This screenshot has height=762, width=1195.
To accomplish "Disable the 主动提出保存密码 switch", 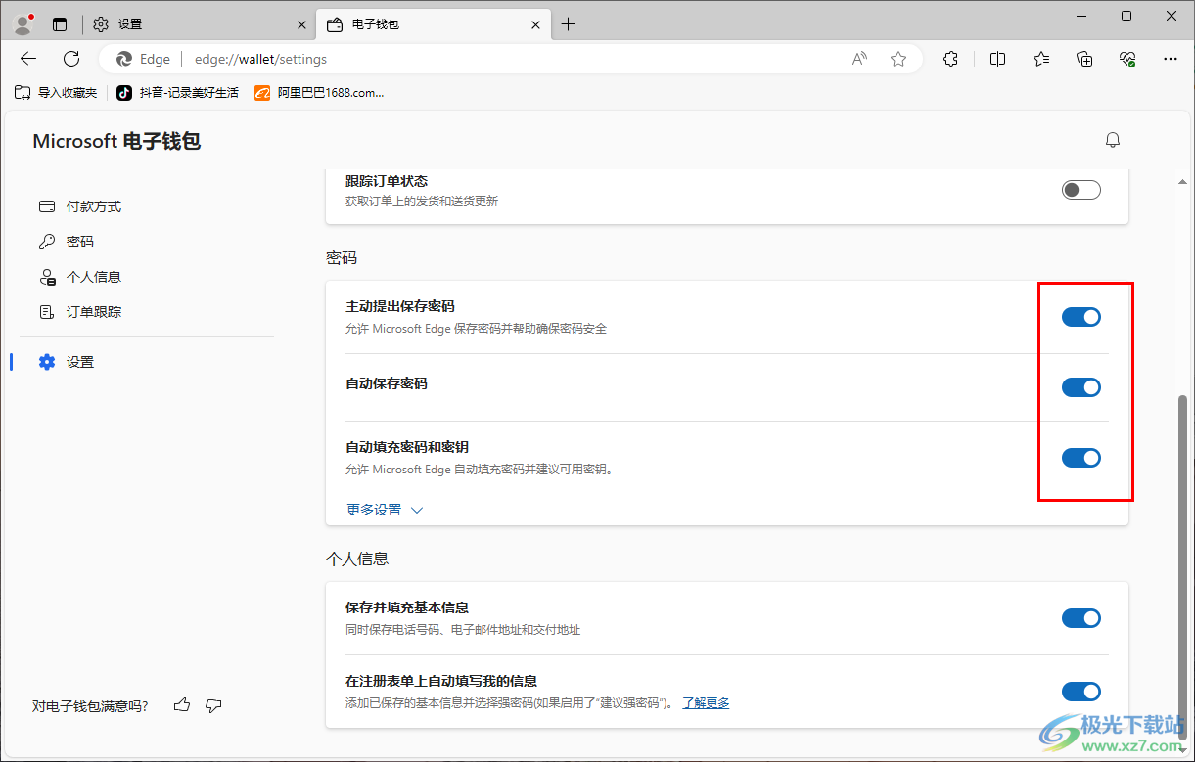I will tap(1080, 316).
